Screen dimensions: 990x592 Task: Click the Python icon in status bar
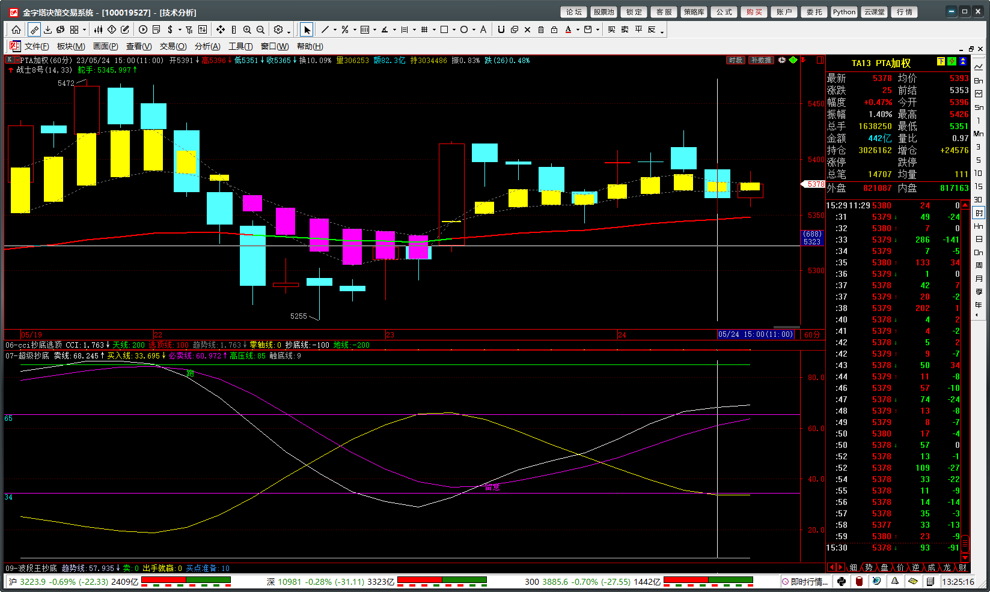tap(842, 581)
